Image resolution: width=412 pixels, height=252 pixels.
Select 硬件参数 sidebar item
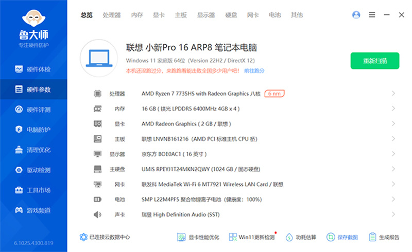[x=33, y=89]
